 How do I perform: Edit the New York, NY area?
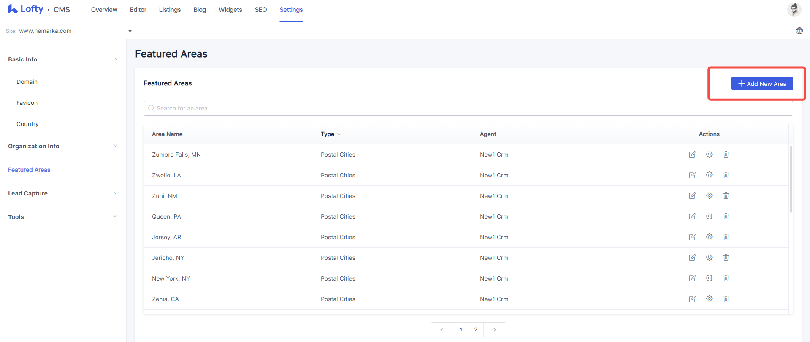pyautogui.click(x=692, y=278)
